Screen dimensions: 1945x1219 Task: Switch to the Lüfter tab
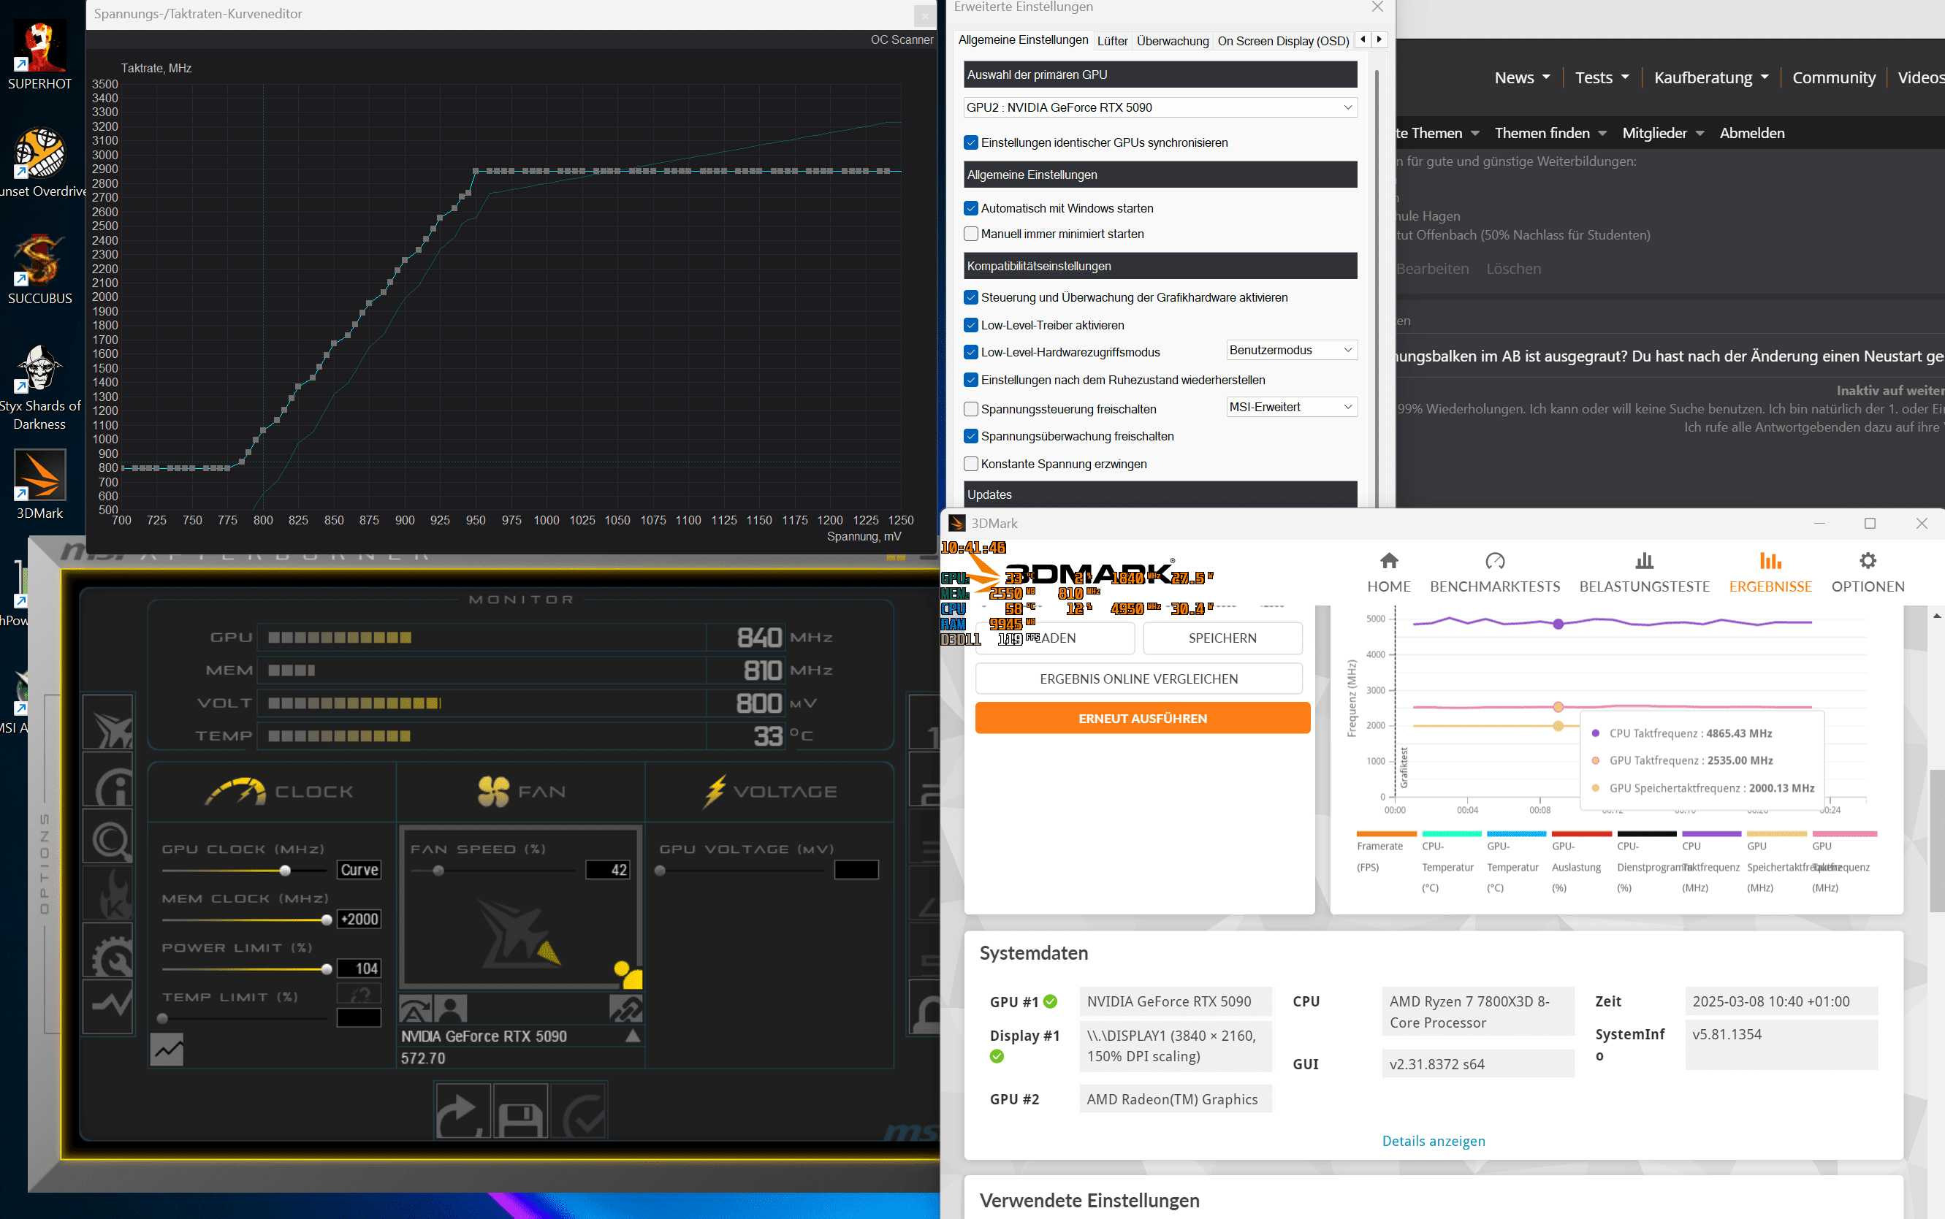coord(1112,41)
